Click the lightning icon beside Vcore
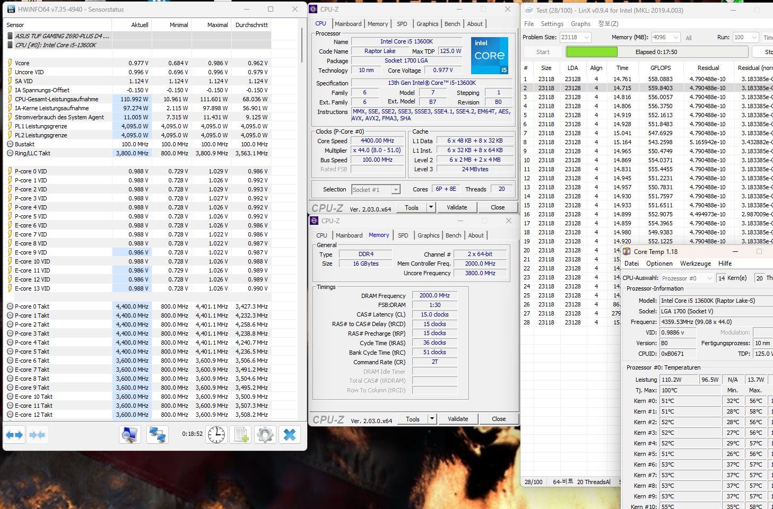Screen dimensions: 773x509 10,63
